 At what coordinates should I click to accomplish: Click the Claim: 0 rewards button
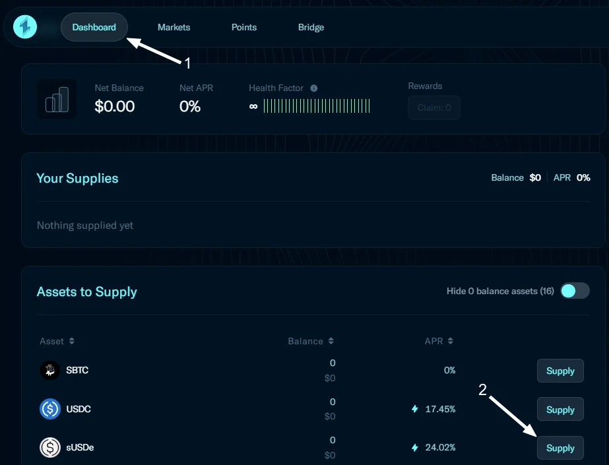(x=434, y=108)
